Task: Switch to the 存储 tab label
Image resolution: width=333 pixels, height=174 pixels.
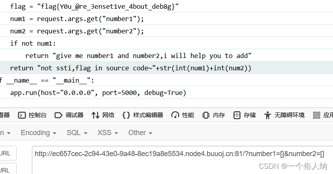Action: click(x=250, y=115)
